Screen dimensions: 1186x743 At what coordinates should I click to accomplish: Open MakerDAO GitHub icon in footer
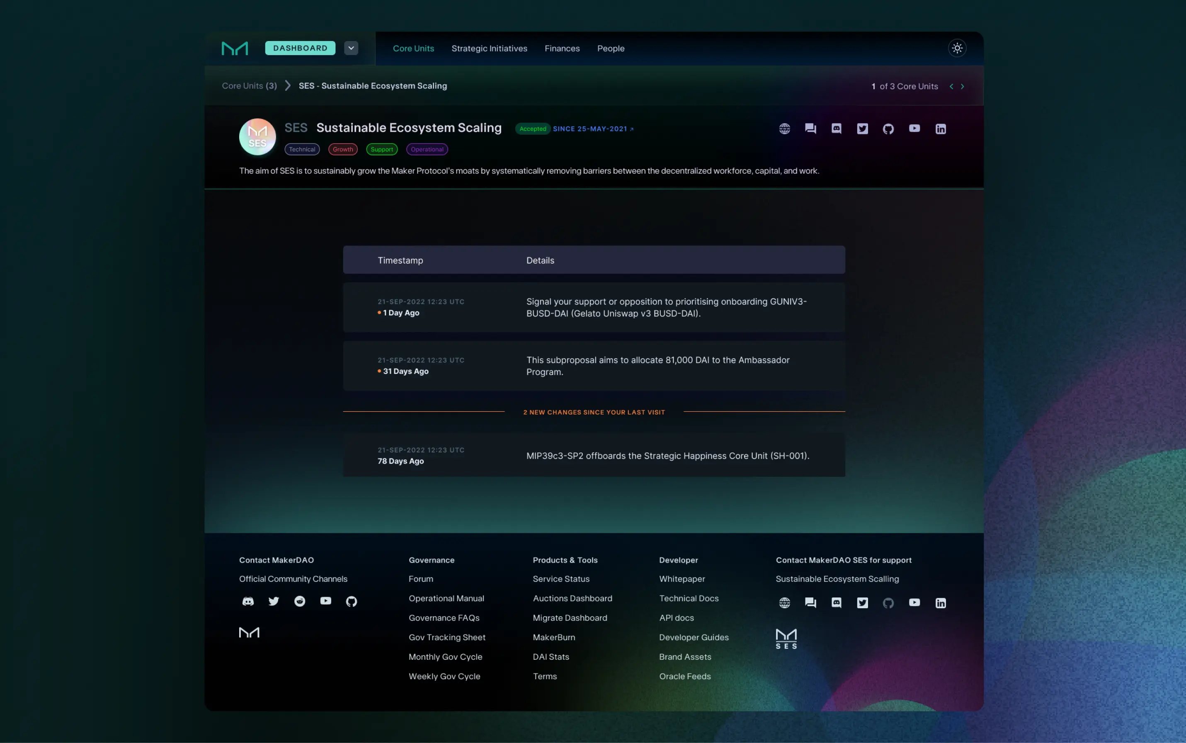(x=351, y=602)
